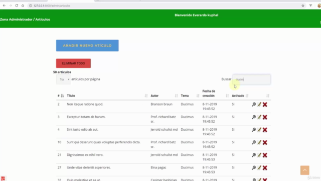
Task: Select title 'Dignissimos ex nihil vero.'
Action: coord(85,155)
